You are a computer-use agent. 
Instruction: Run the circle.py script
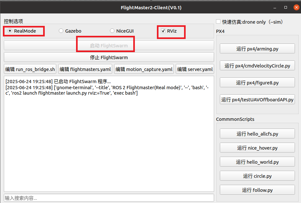click(x=257, y=176)
